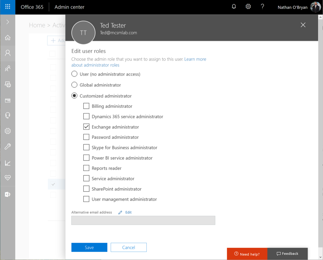This screenshot has width=323, height=260.
Task: Go to Home in the admin sidebar
Action: tap(7, 37)
